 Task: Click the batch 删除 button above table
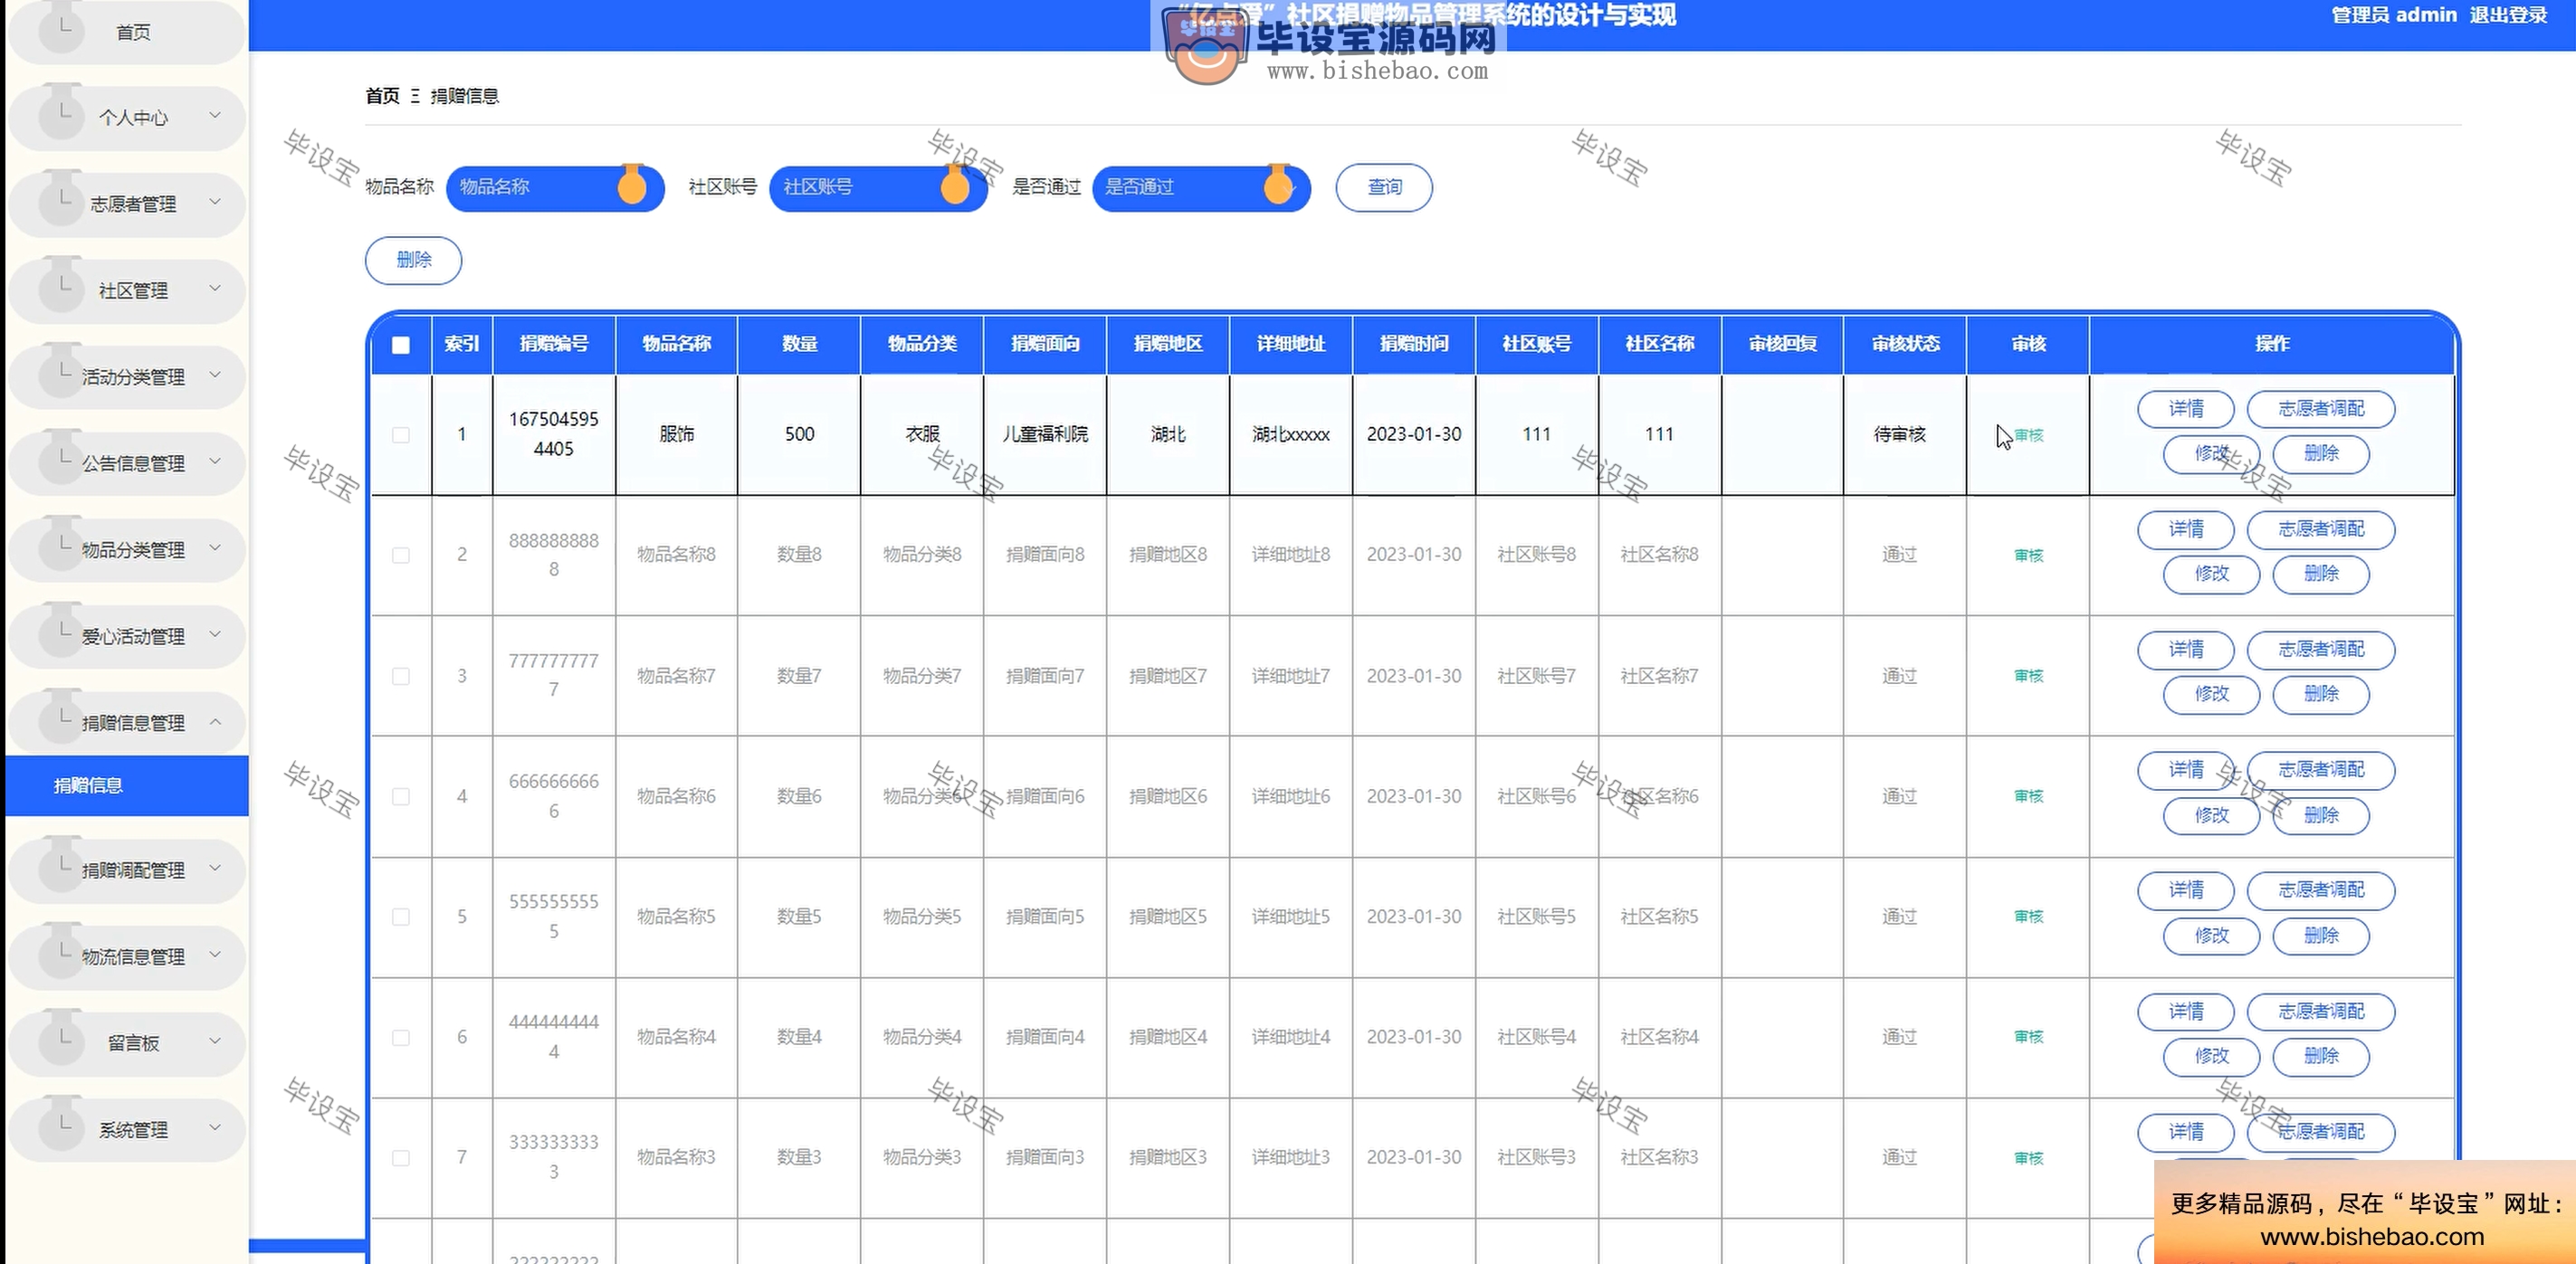pyautogui.click(x=413, y=260)
